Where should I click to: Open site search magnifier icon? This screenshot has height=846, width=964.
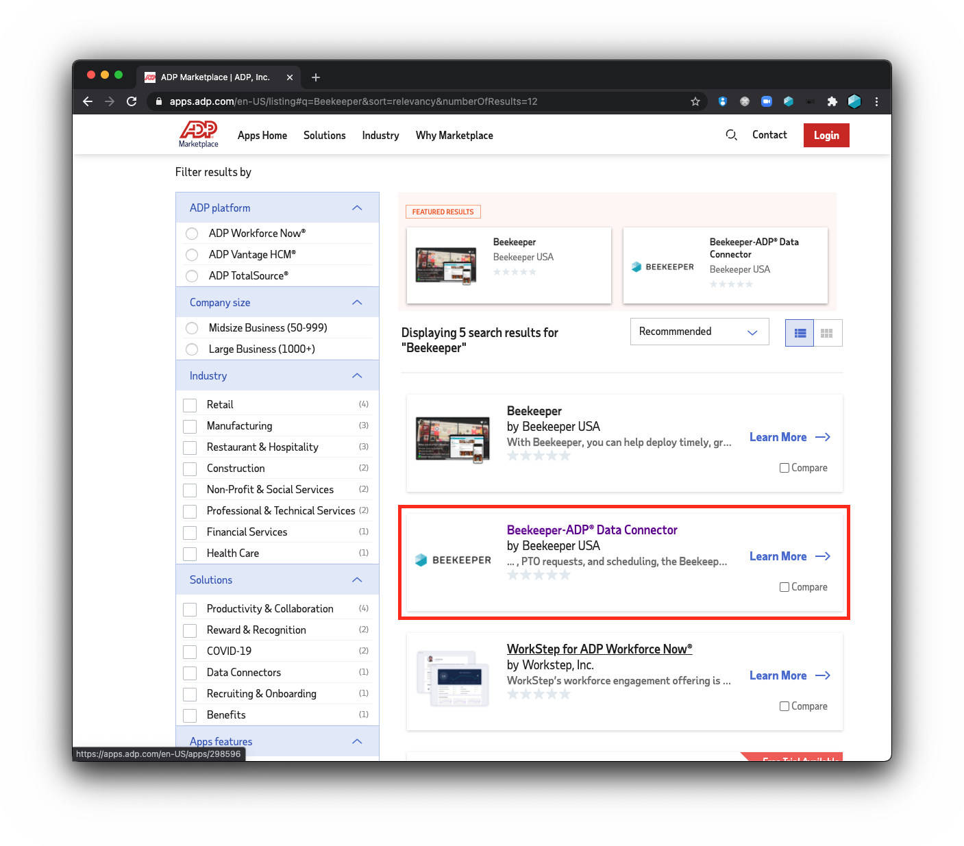(x=731, y=135)
